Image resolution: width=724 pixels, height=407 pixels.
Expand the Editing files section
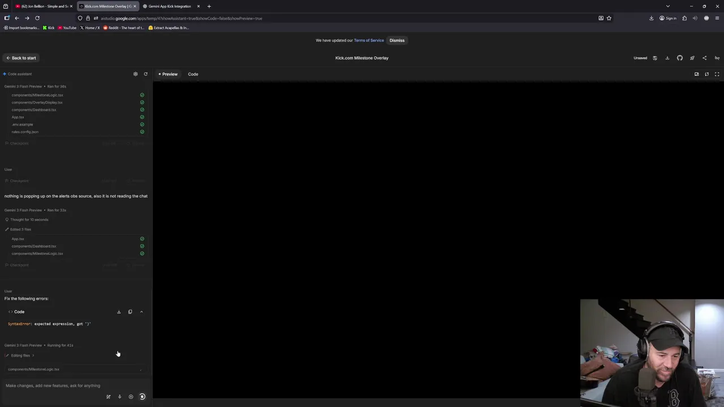pyautogui.click(x=20, y=356)
